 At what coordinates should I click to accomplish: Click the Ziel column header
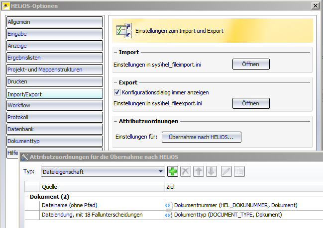pyautogui.click(x=244, y=187)
